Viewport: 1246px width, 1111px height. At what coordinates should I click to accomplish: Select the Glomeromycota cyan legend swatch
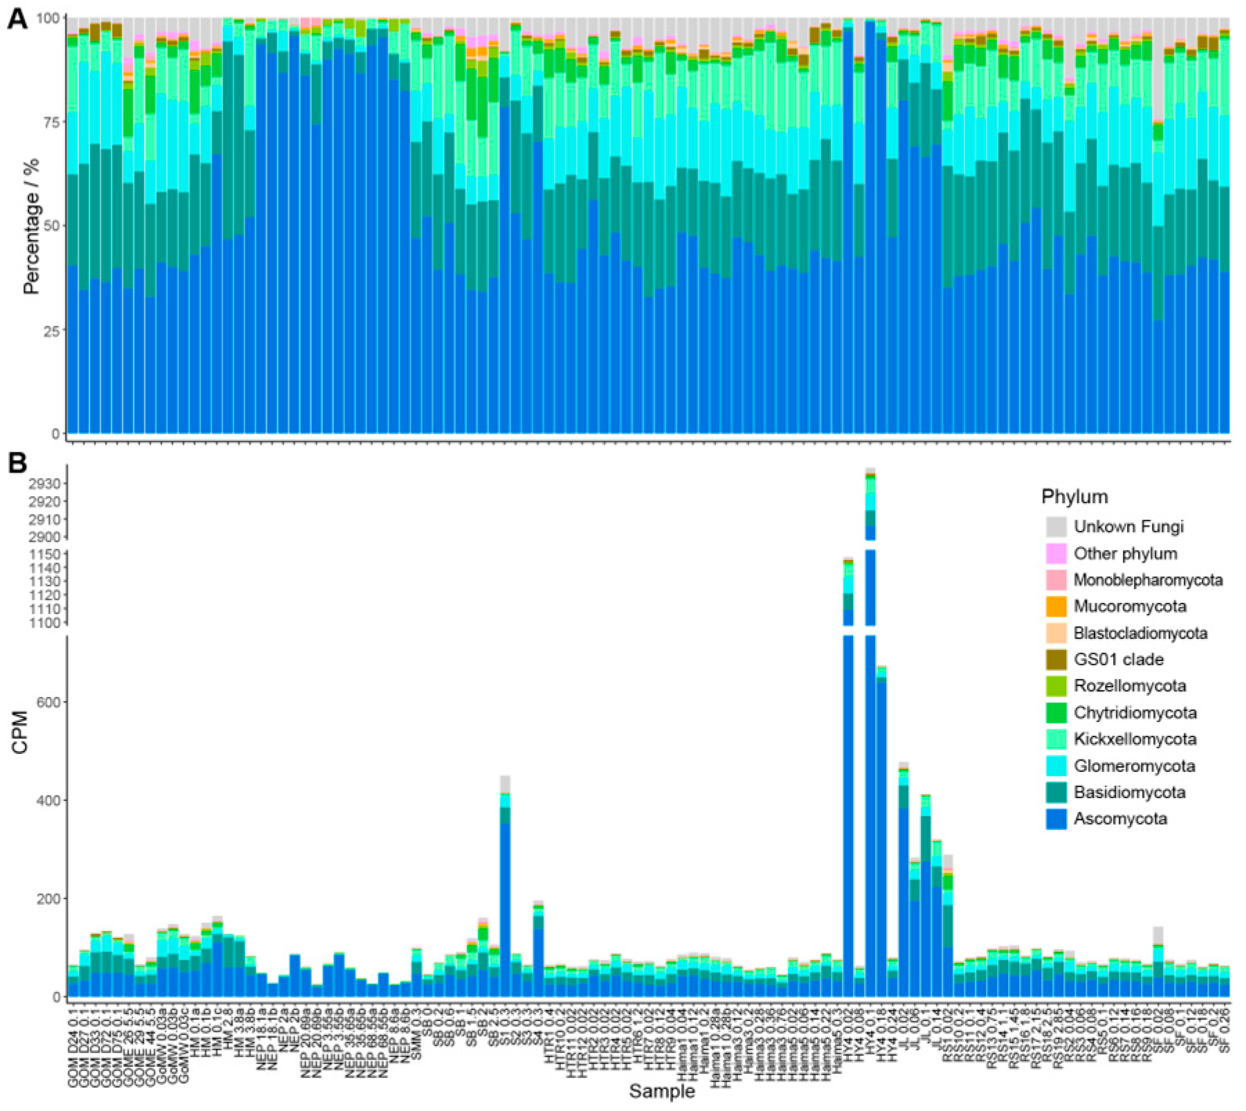(1056, 766)
